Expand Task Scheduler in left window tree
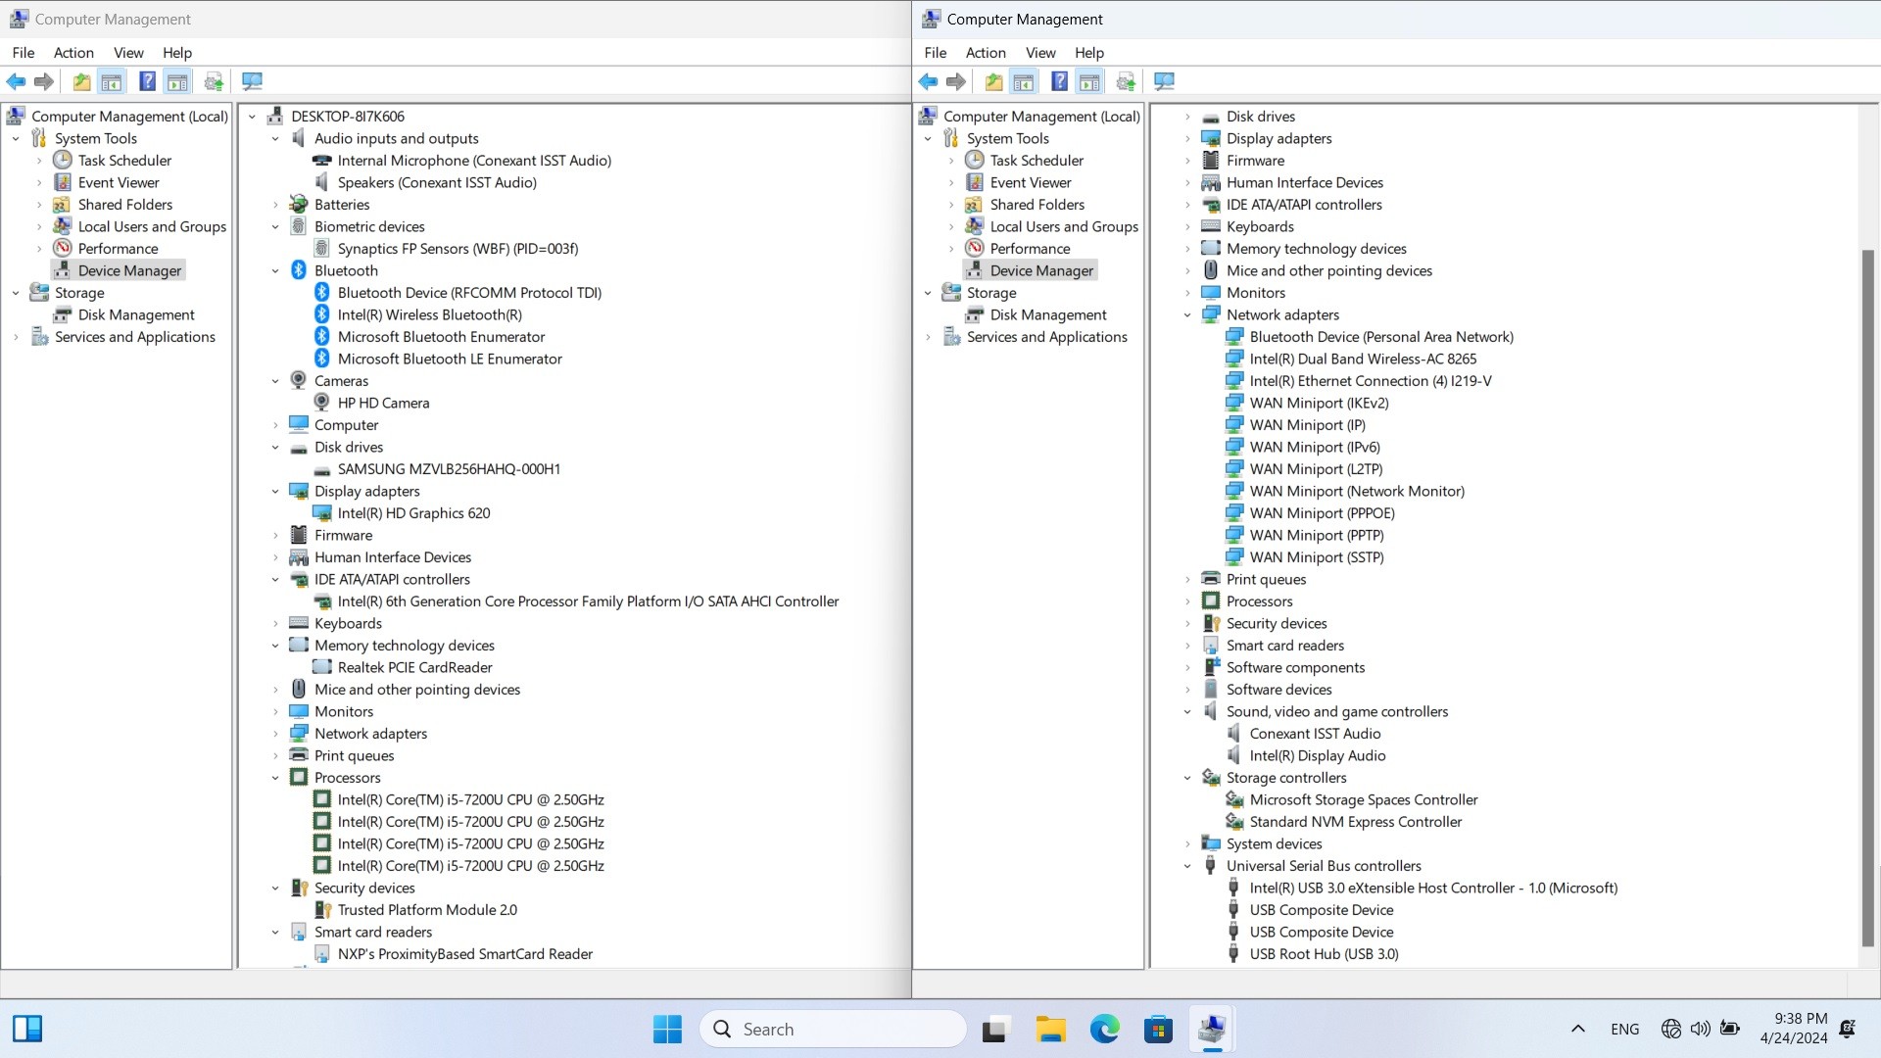 39,161
